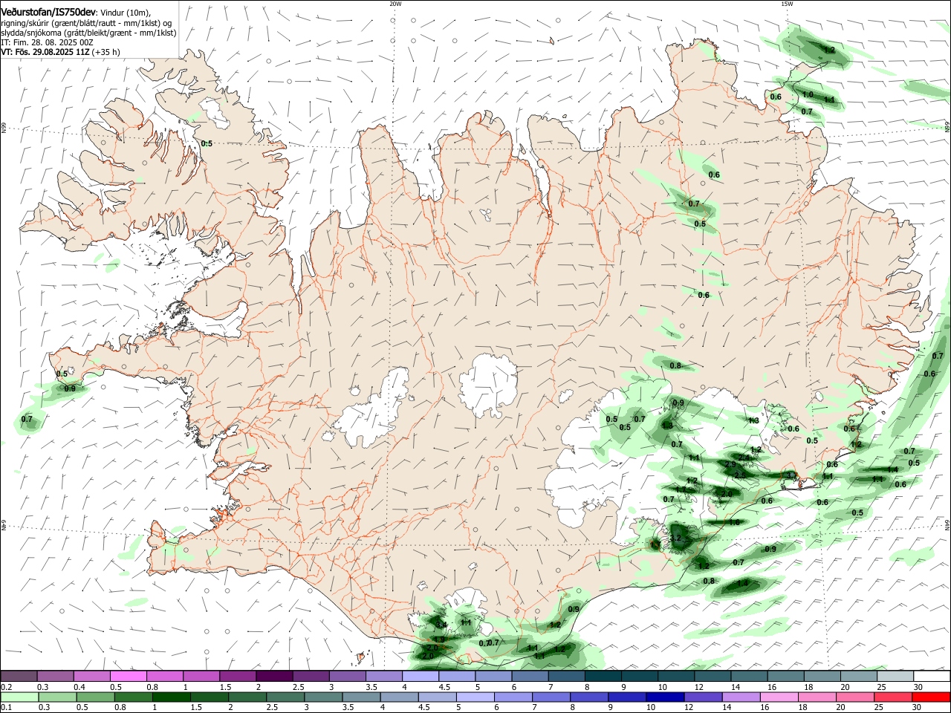Click the pale periwinkle swatch labeled 4 in the top legend row

click(421, 676)
